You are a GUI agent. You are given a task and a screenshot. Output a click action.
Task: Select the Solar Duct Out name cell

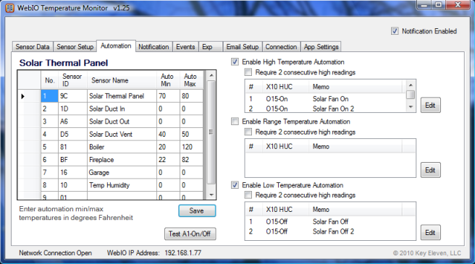[x=122, y=122]
